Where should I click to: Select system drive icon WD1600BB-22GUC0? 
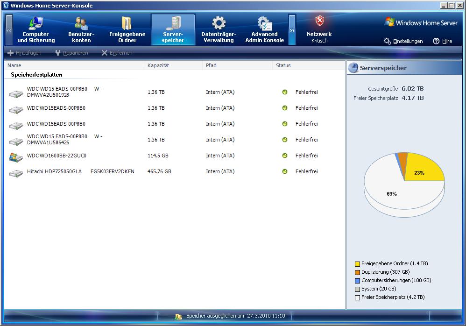click(x=16, y=157)
